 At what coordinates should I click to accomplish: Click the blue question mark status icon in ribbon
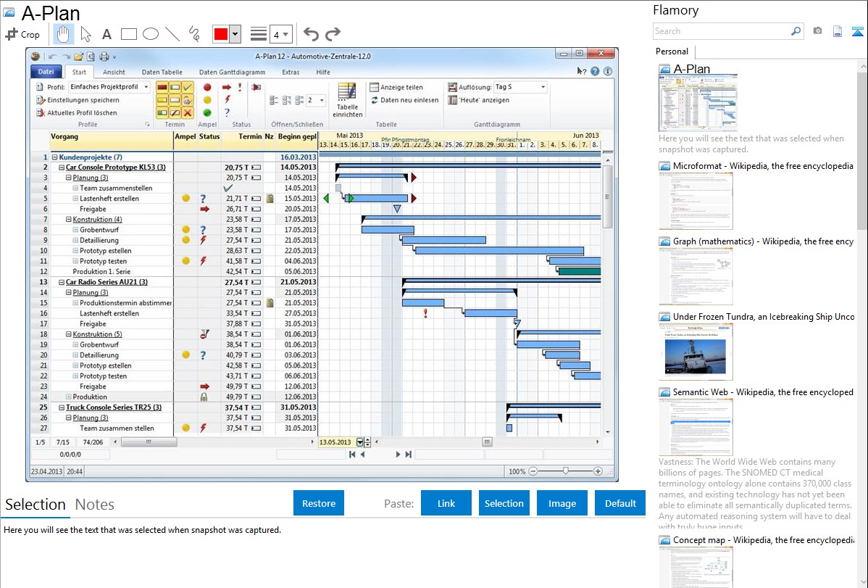[x=227, y=112]
